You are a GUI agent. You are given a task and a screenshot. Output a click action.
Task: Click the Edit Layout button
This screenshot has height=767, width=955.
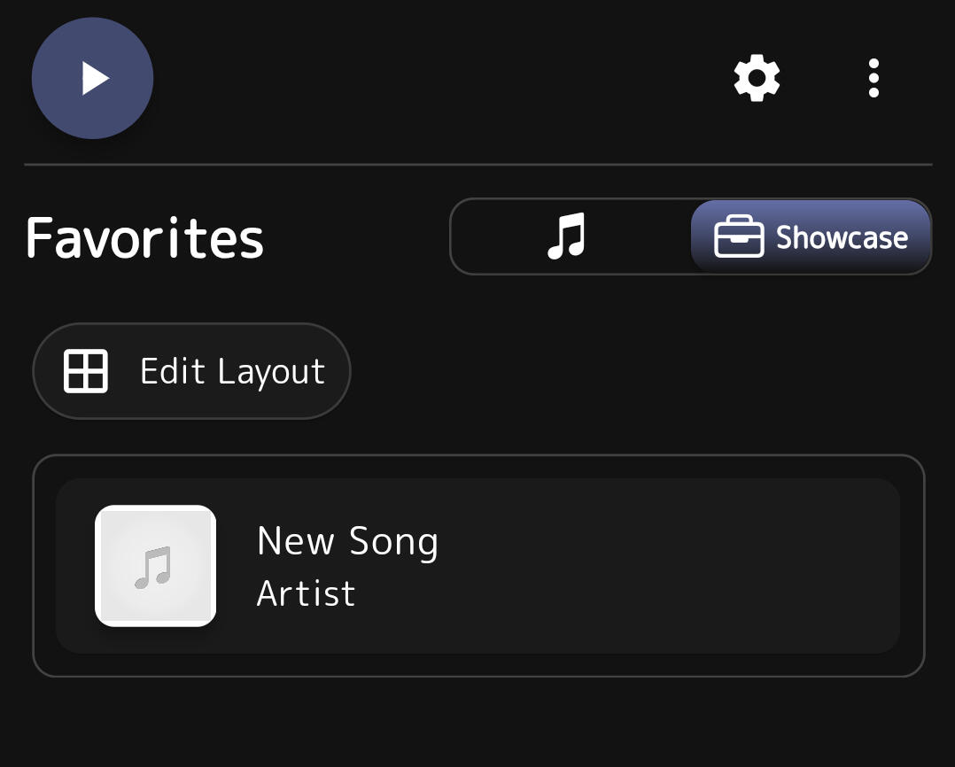[191, 370]
